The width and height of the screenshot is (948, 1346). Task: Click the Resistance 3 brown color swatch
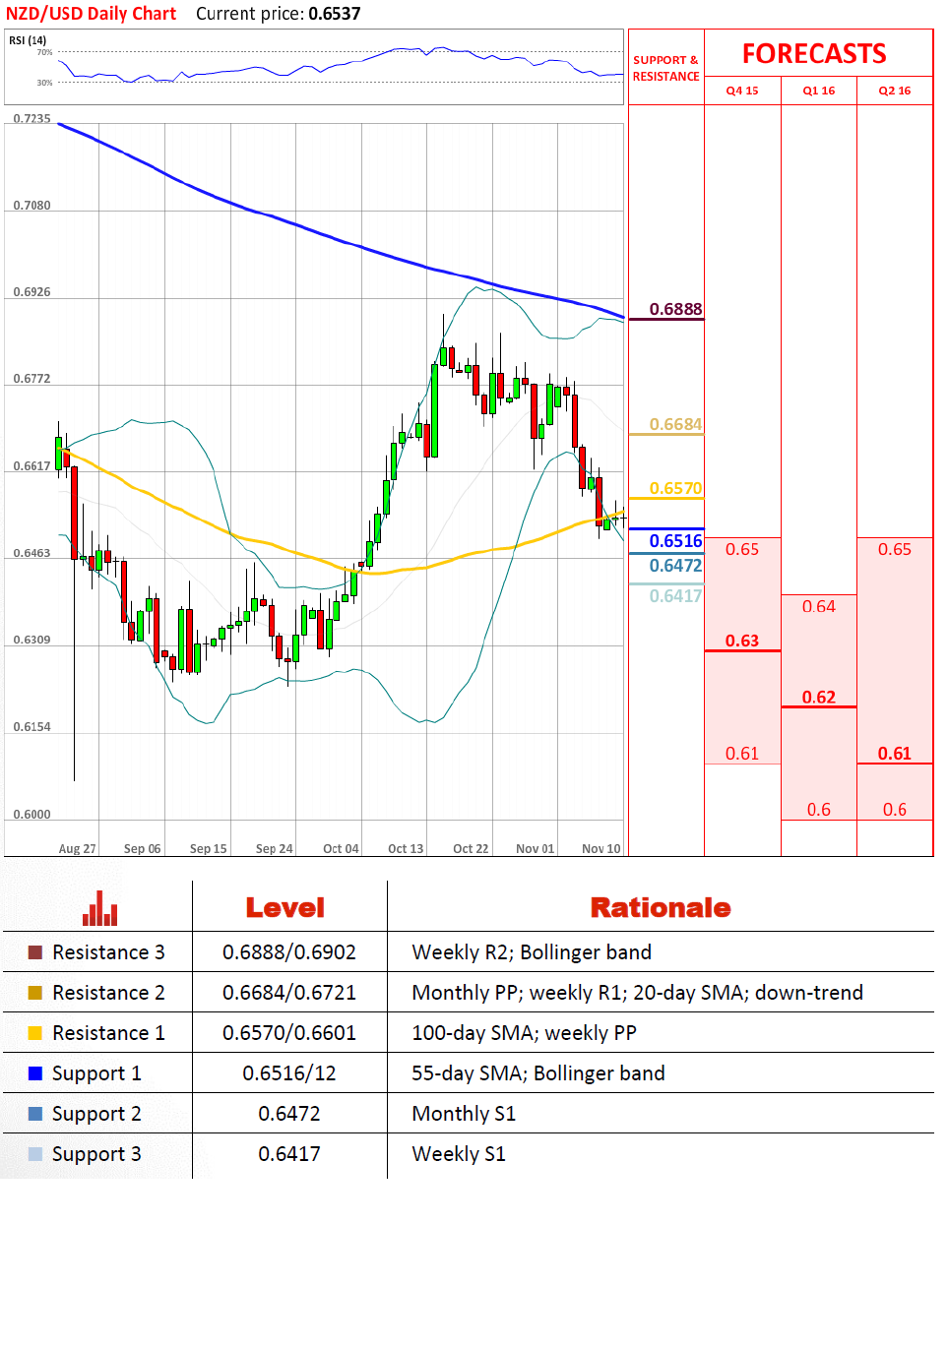pyautogui.click(x=35, y=952)
